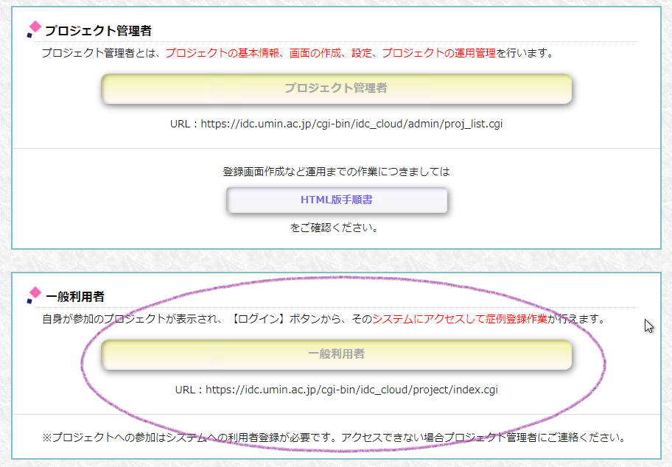Image resolution: width=672 pixels, height=467 pixels.
Task: Click the をご確認ください text below the manual button
Action: pyautogui.click(x=335, y=228)
